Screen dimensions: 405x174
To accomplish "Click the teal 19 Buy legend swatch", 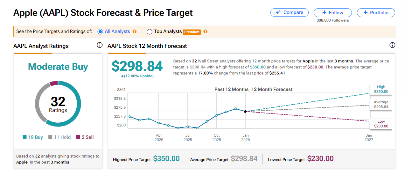I will click(24, 137).
